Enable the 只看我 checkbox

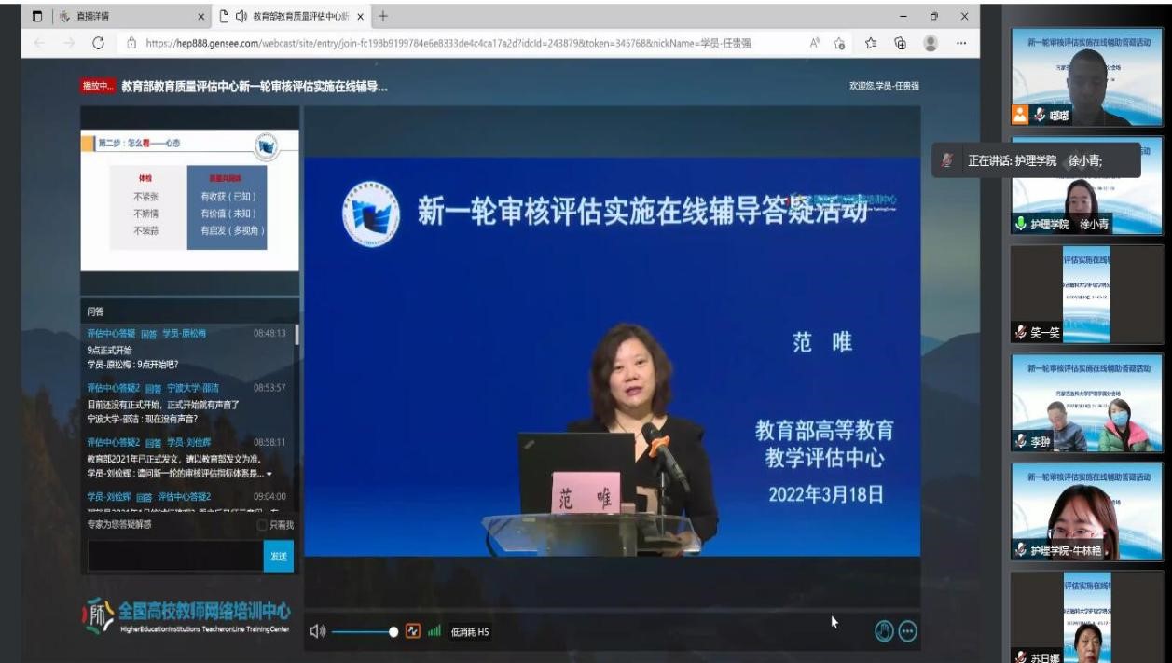[x=262, y=525]
